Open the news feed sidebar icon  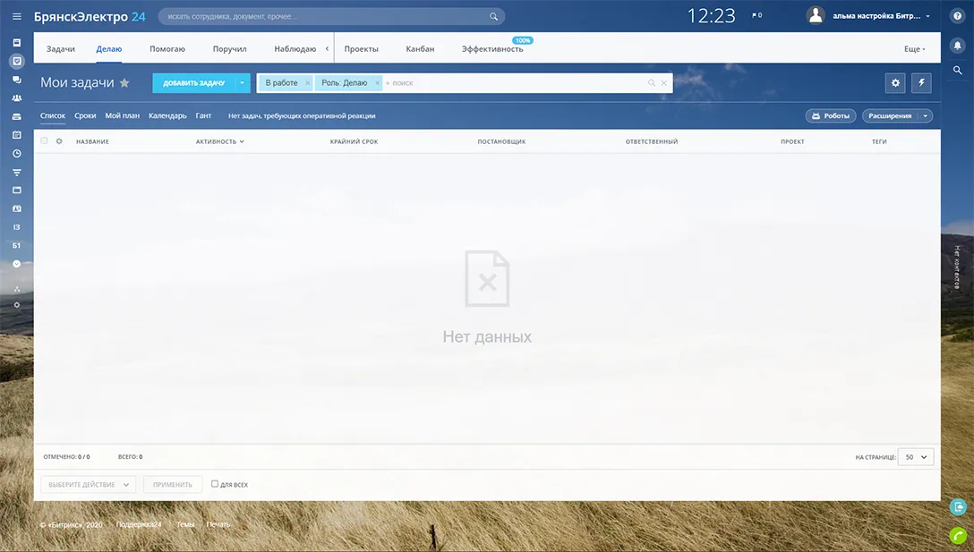pyautogui.click(x=17, y=43)
